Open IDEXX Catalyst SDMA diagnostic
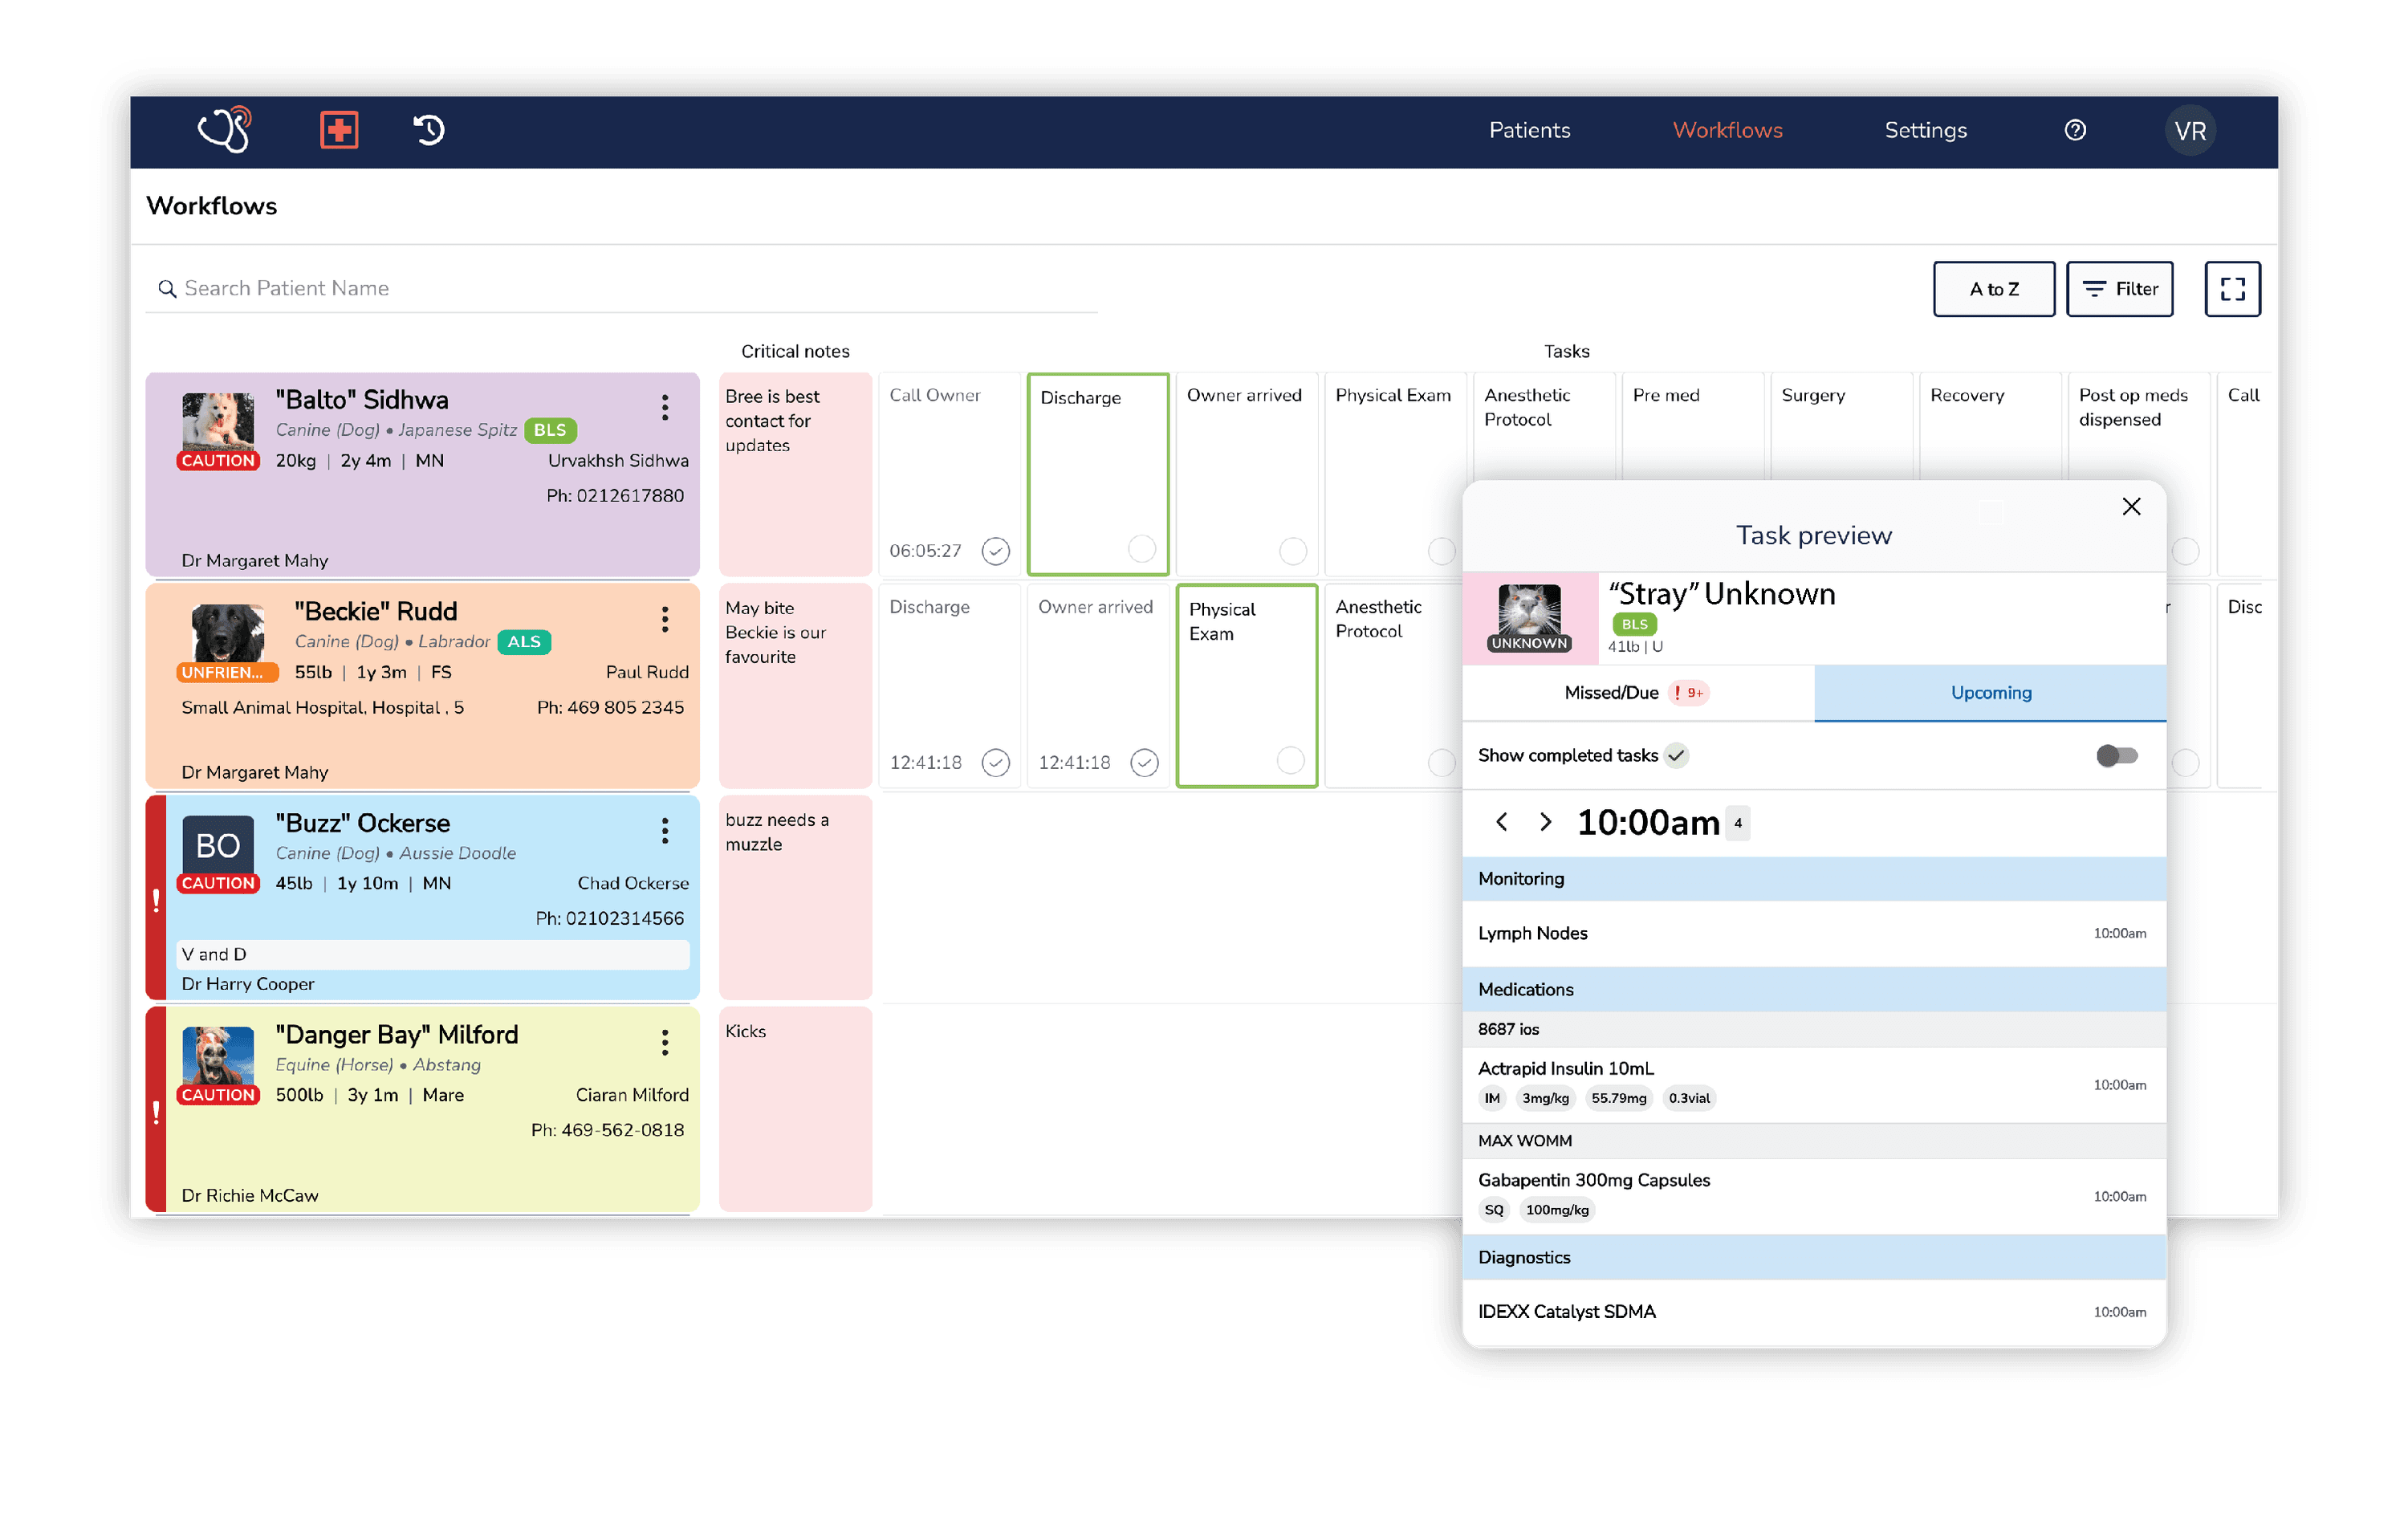The width and height of the screenshot is (2408, 1534). coord(1813,1312)
